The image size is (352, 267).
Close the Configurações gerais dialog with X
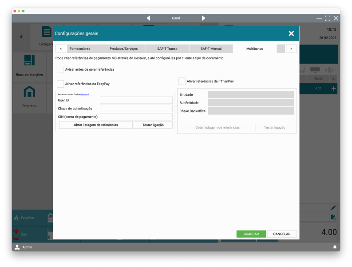(291, 33)
